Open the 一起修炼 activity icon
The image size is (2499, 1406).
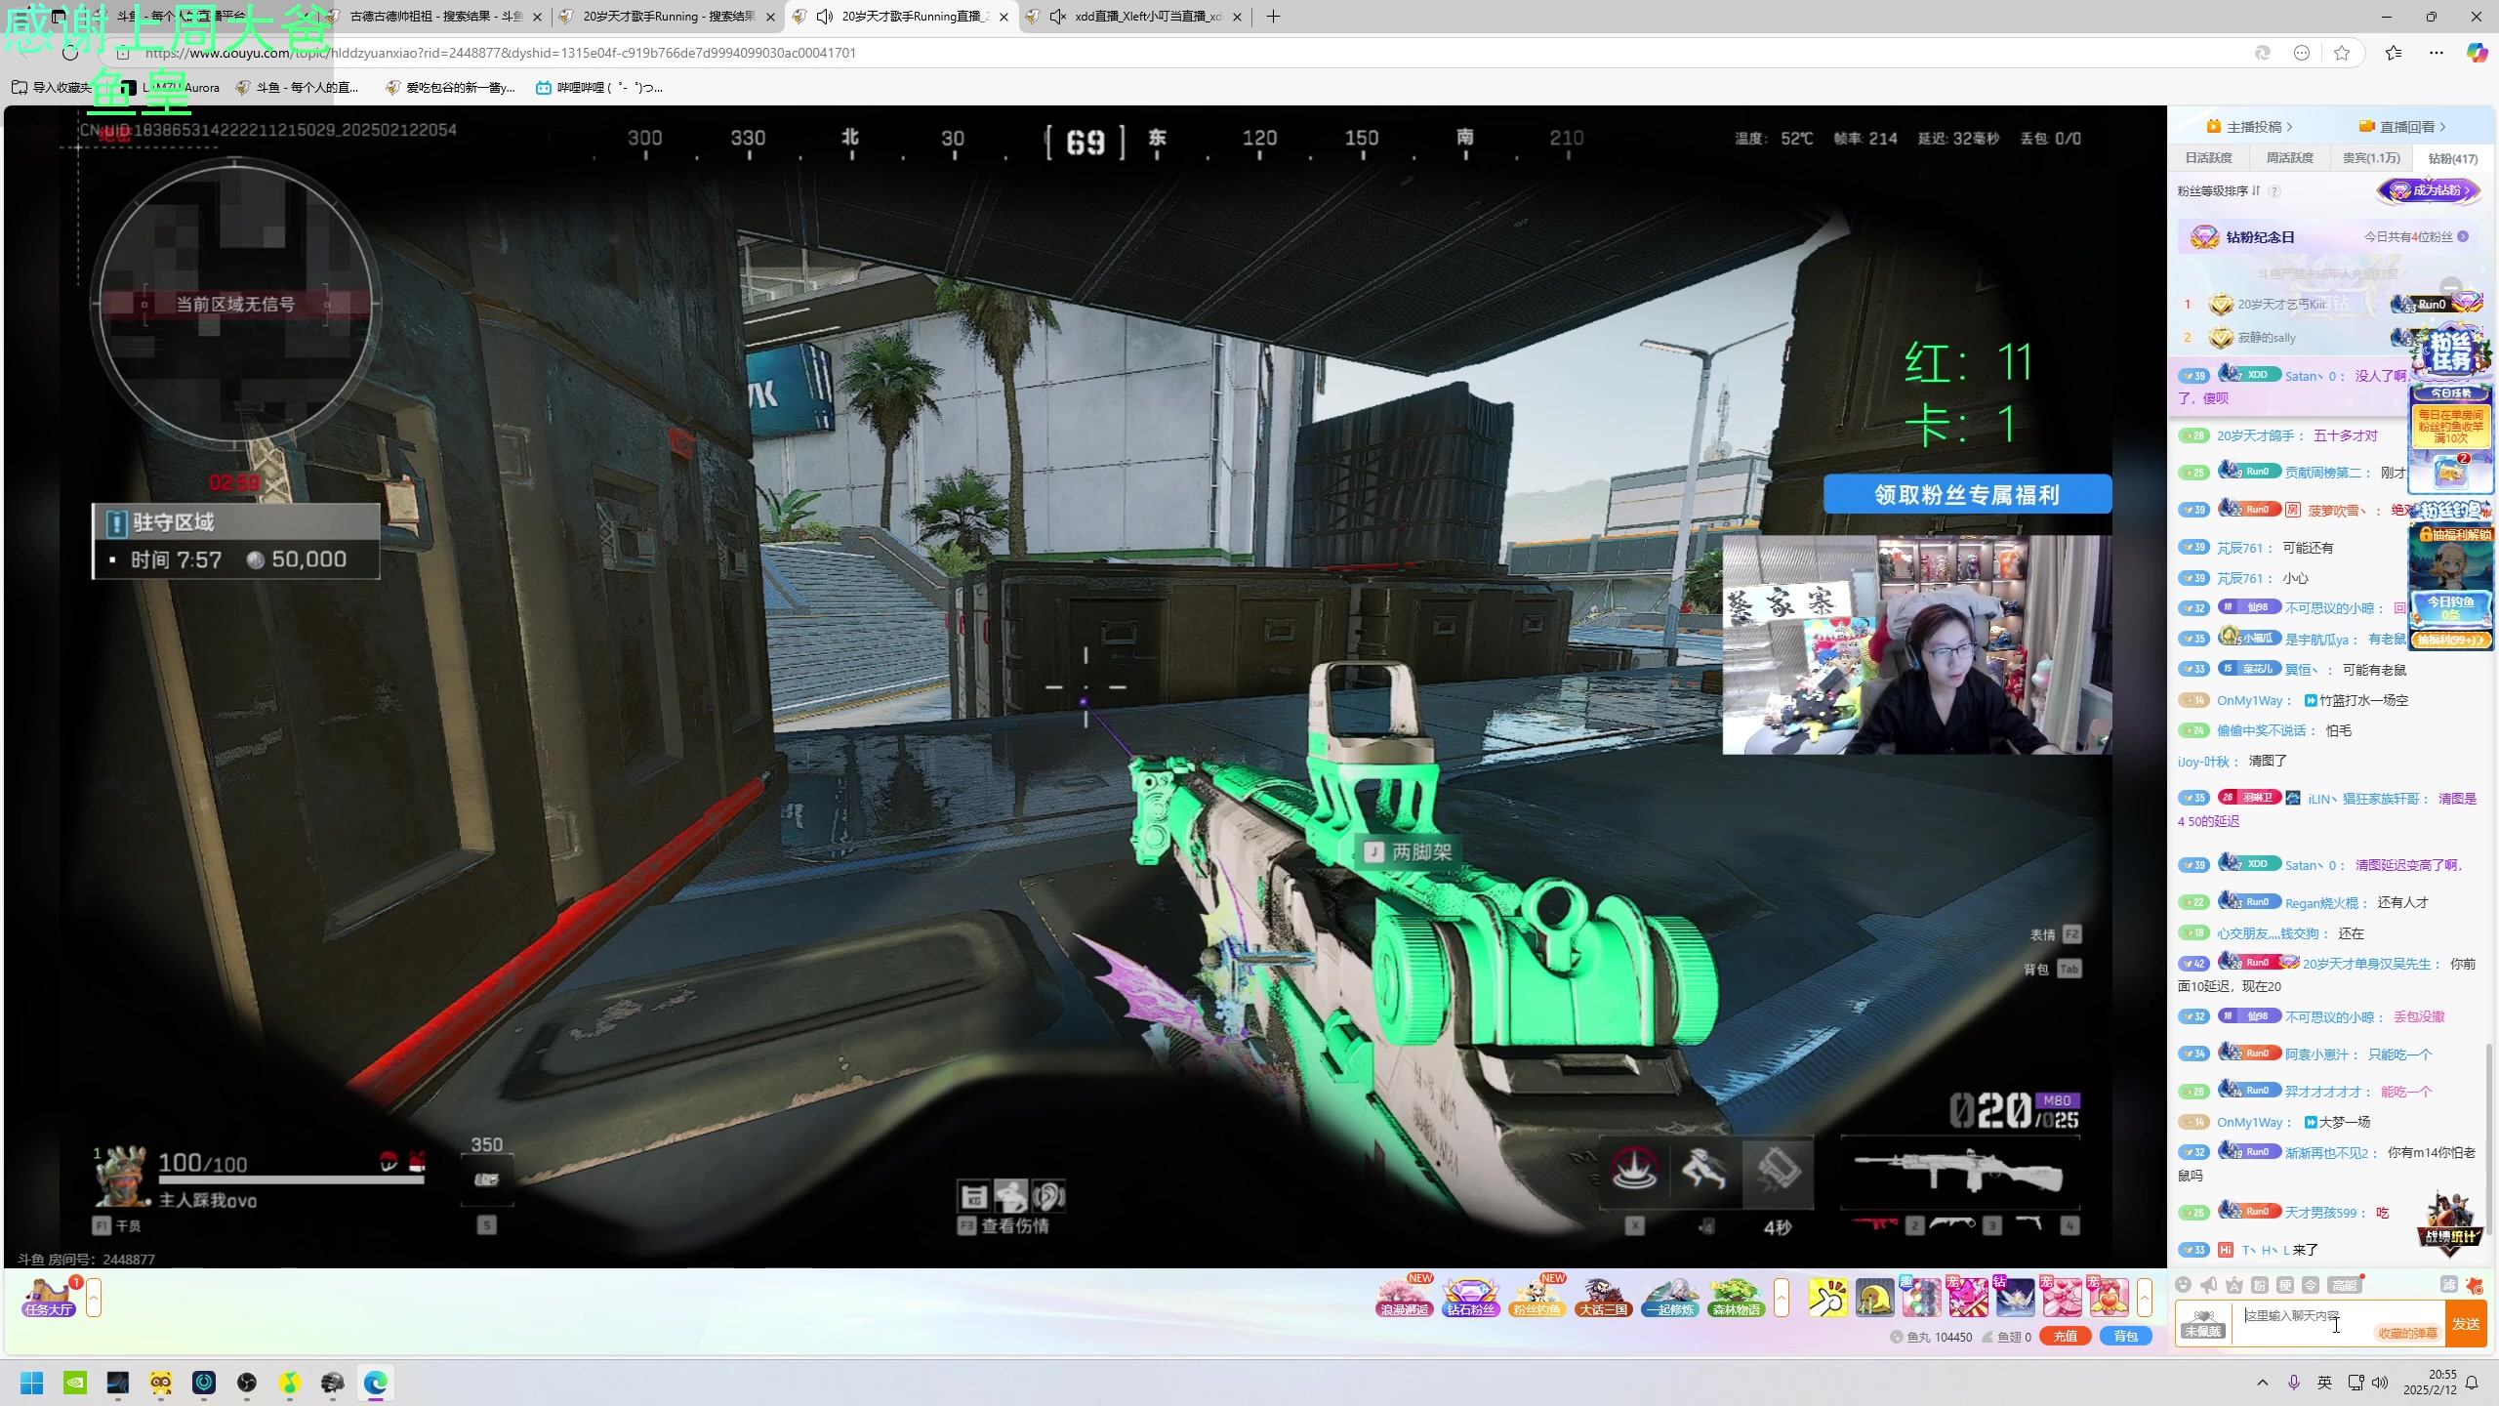coord(1669,1298)
